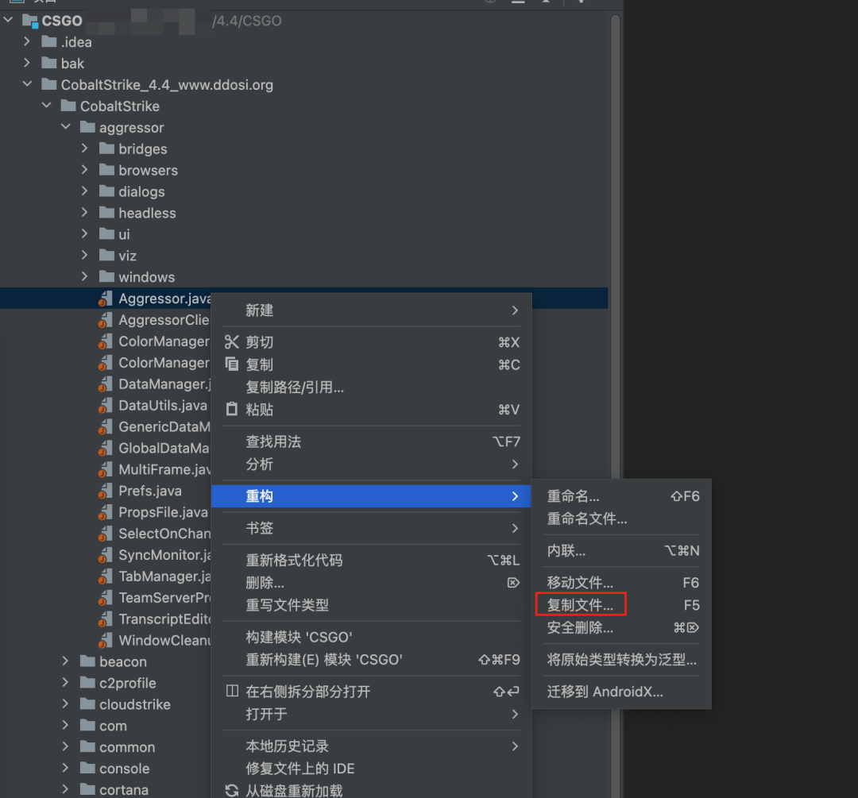Click the folder icon of windows
Image resolution: width=858 pixels, height=798 pixels.
click(x=106, y=276)
